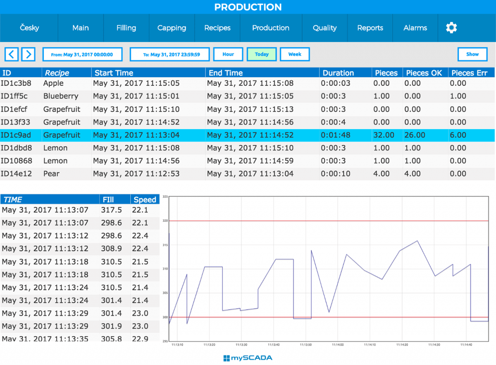Select batch row ID1ff5c

coord(247,96)
